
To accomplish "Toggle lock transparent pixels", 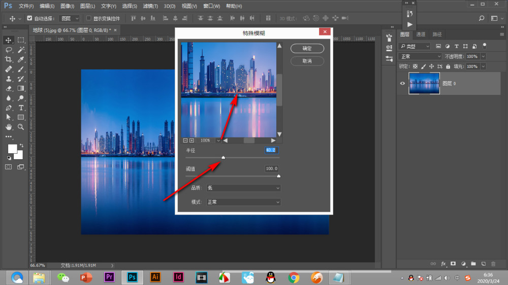I will (415, 66).
